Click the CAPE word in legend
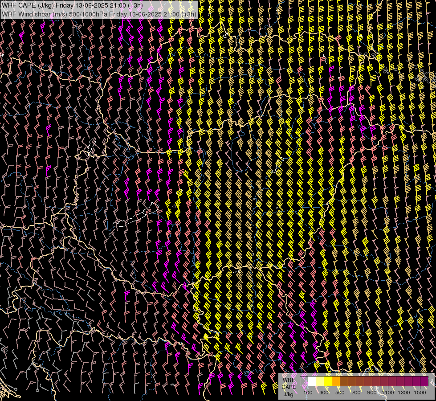The width and height of the screenshot is (436, 401). click(x=289, y=387)
